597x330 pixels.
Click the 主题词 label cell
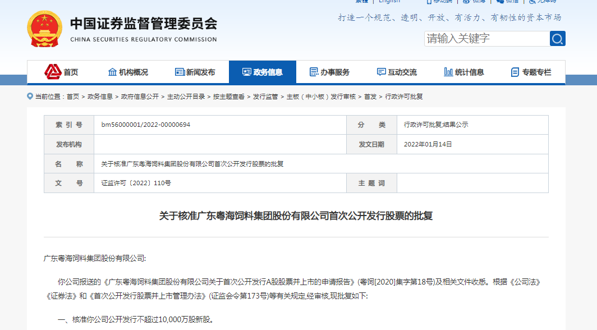[x=371, y=183]
